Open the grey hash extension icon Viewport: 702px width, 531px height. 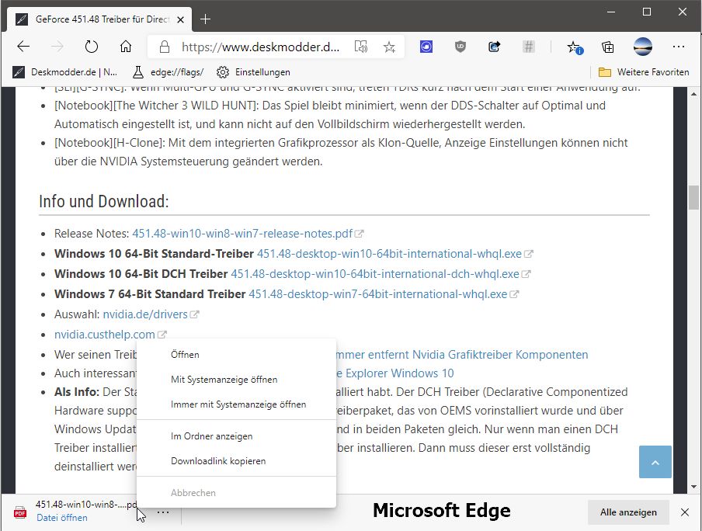tap(529, 47)
